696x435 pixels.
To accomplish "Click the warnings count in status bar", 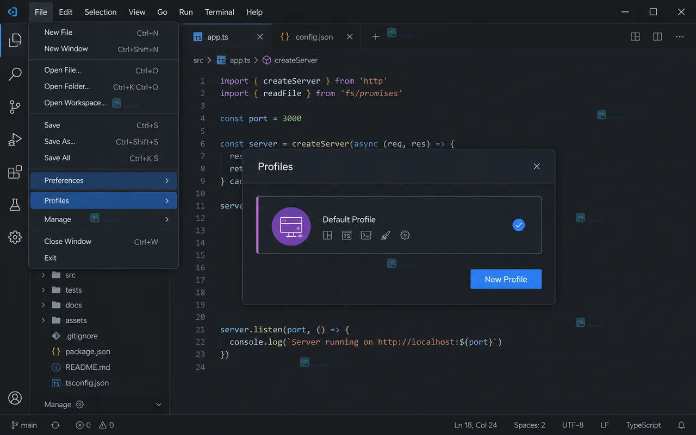I will click(x=106, y=425).
